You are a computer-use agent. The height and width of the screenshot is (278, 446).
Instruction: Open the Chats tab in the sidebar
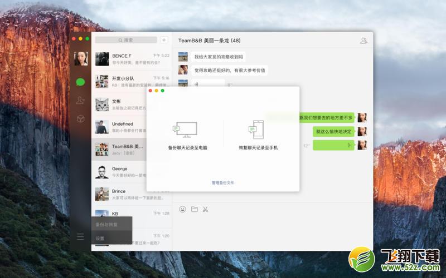point(81,82)
